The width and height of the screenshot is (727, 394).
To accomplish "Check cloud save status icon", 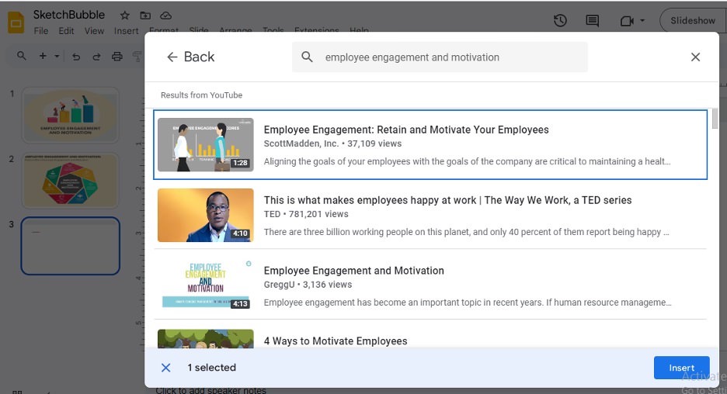I will [x=166, y=16].
